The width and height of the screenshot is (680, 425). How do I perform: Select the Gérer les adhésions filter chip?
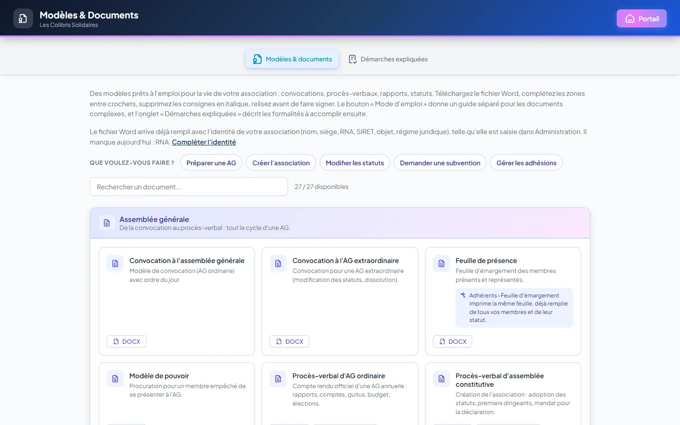pyautogui.click(x=527, y=163)
